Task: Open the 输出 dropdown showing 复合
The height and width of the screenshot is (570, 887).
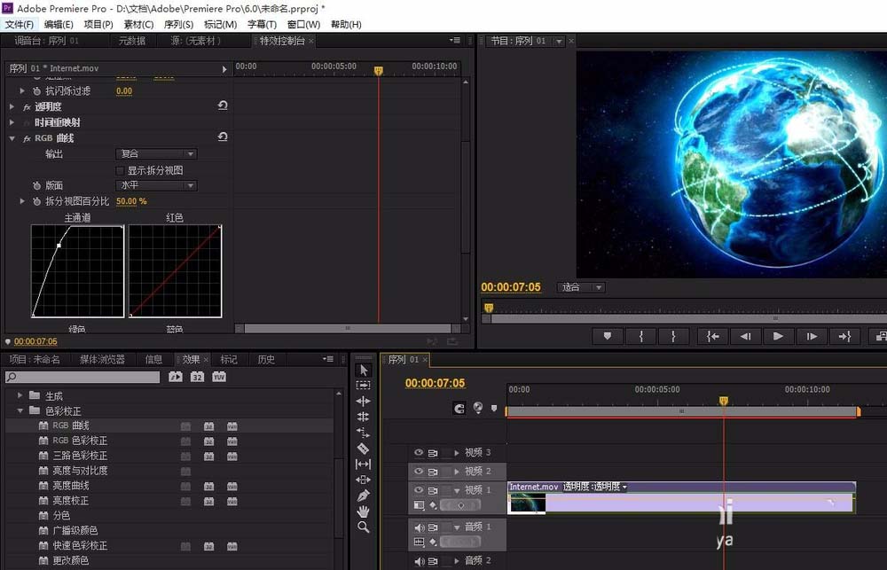Action: coord(157,154)
